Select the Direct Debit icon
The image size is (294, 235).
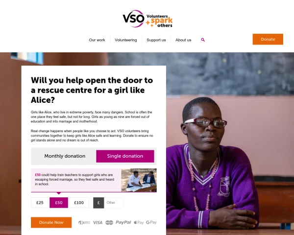pyautogui.click(x=84, y=222)
